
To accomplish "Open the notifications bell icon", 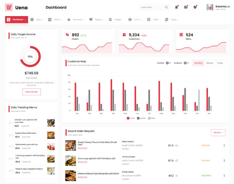I will 177,7.
